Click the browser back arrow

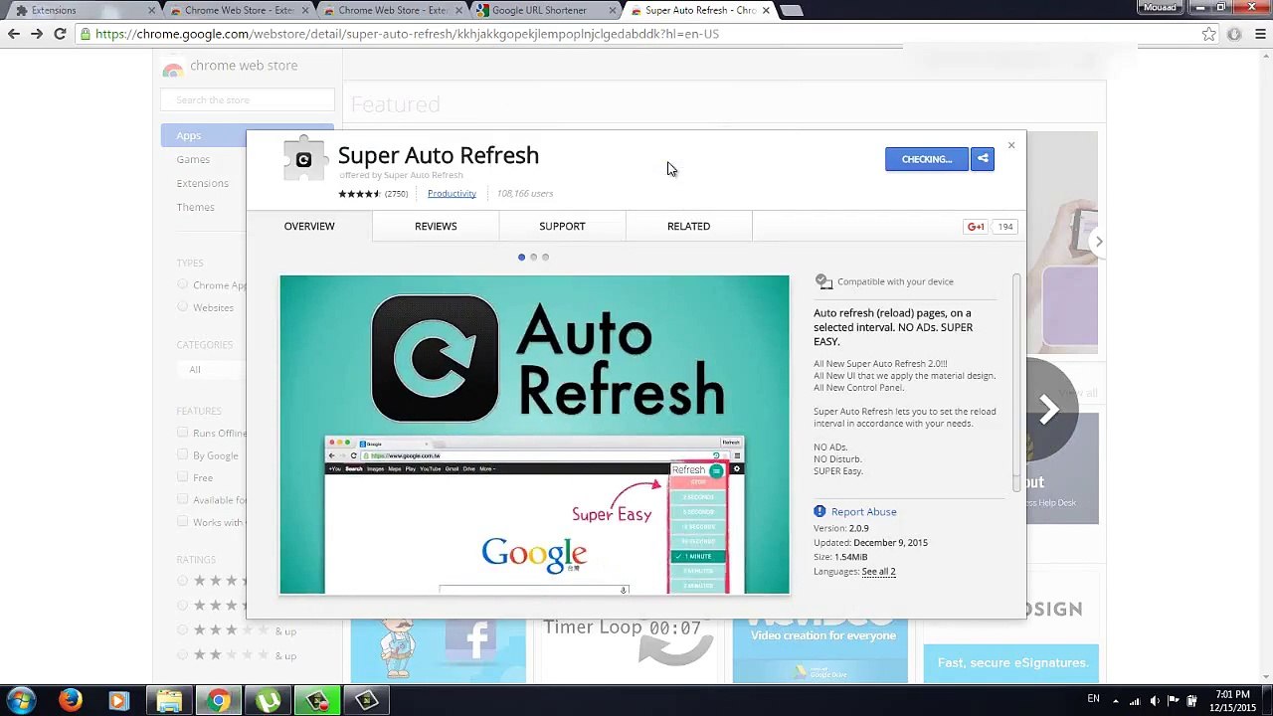(x=14, y=34)
